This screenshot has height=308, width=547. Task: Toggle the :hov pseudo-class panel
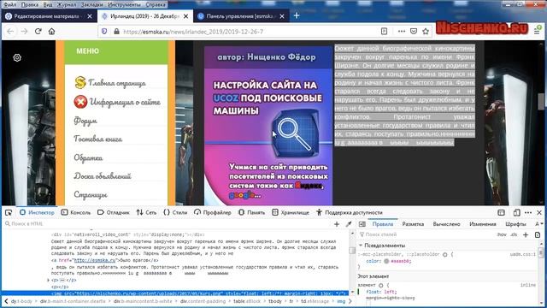502,234
